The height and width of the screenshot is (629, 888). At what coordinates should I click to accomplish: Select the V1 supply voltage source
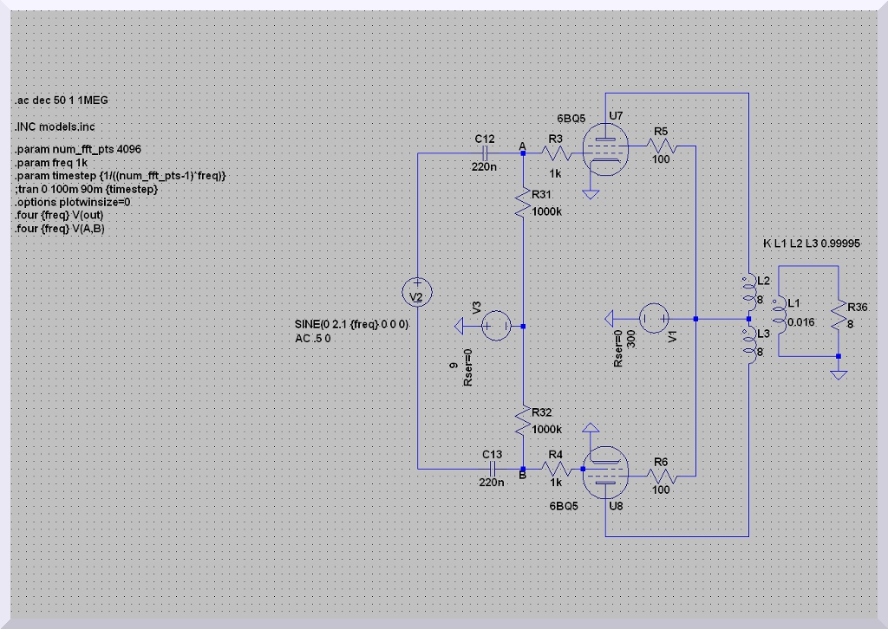[651, 318]
